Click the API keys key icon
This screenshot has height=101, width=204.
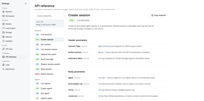click(x=3, y=49)
